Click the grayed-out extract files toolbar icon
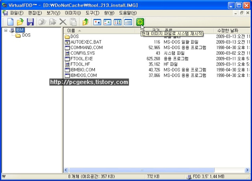The image size is (252, 181). 52,22
